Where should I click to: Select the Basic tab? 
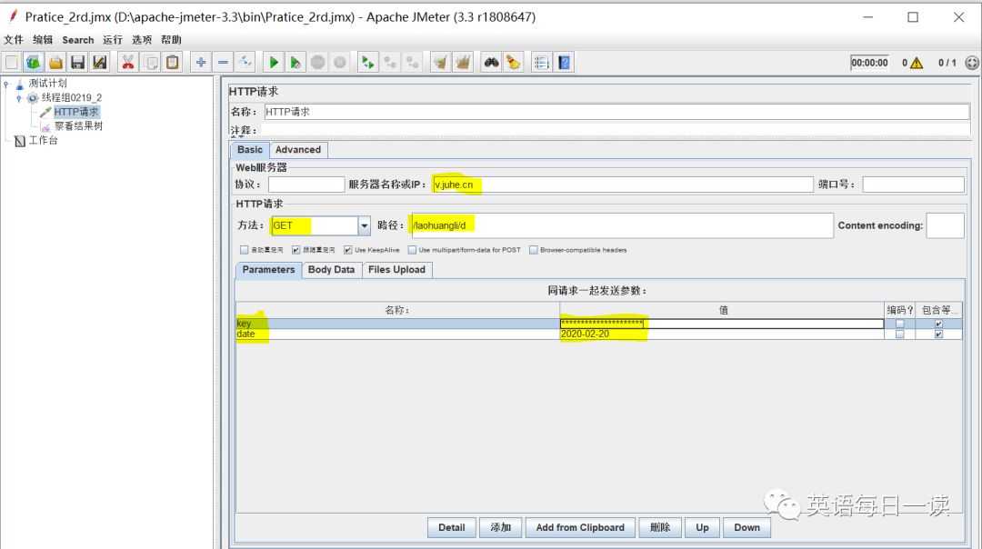250,150
